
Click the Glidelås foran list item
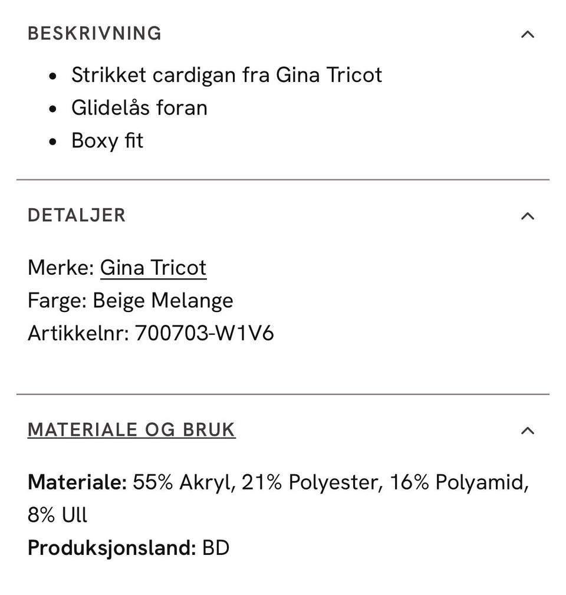pyautogui.click(x=139, y=108)
